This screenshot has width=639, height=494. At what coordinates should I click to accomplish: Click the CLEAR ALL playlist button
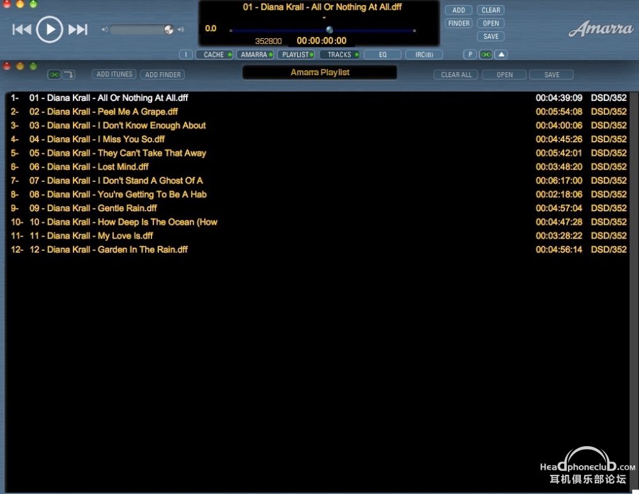(456, 75)
